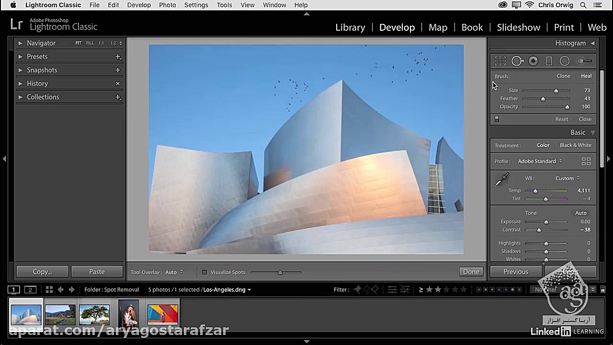Select the Graduated Filter tool
The width and height of the screenshot is (613, 345).
[x=549, y=61]
